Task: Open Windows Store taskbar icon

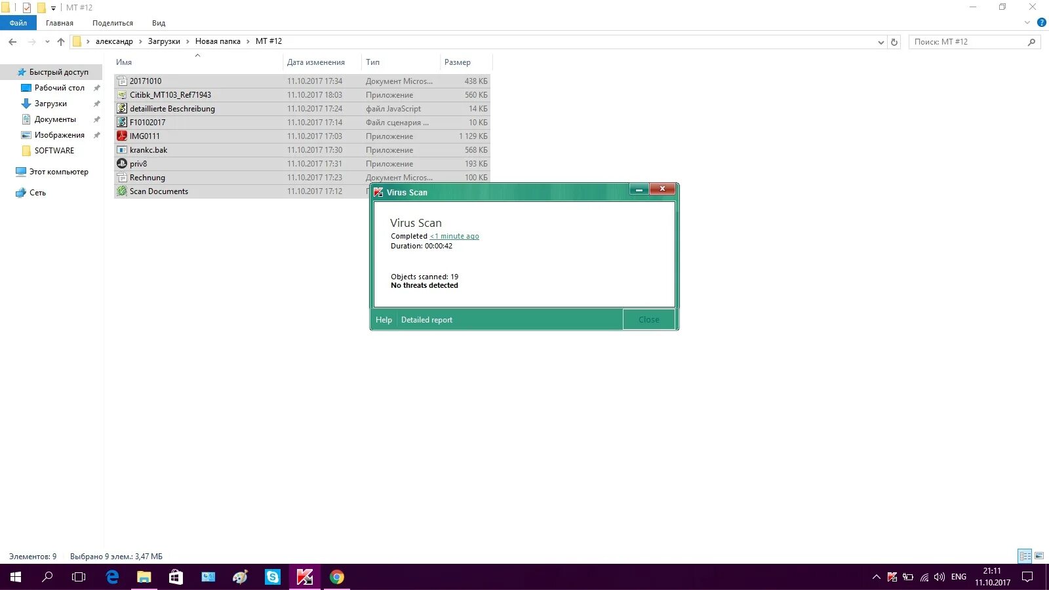Action: coord(176,577)
